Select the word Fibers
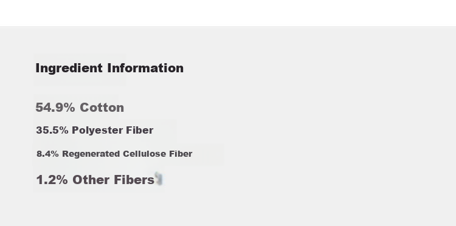 (x=134, y=180)
